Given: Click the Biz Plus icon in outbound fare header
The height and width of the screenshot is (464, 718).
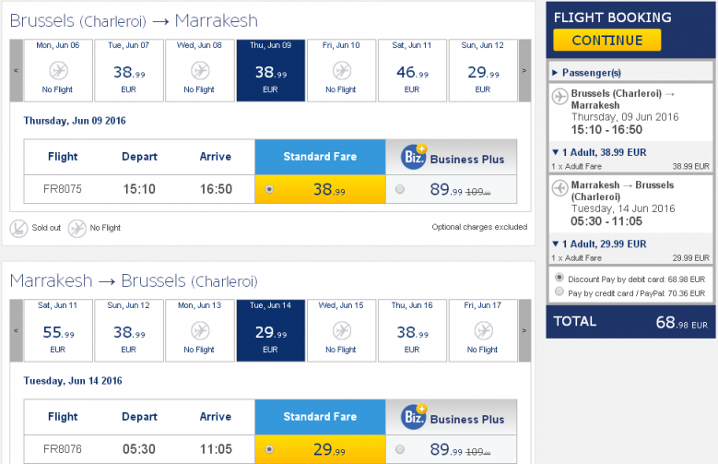Looking at the screenshot, I should (x=414, y=157).
